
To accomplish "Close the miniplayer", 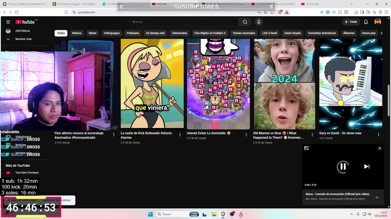I will (380, 148).
